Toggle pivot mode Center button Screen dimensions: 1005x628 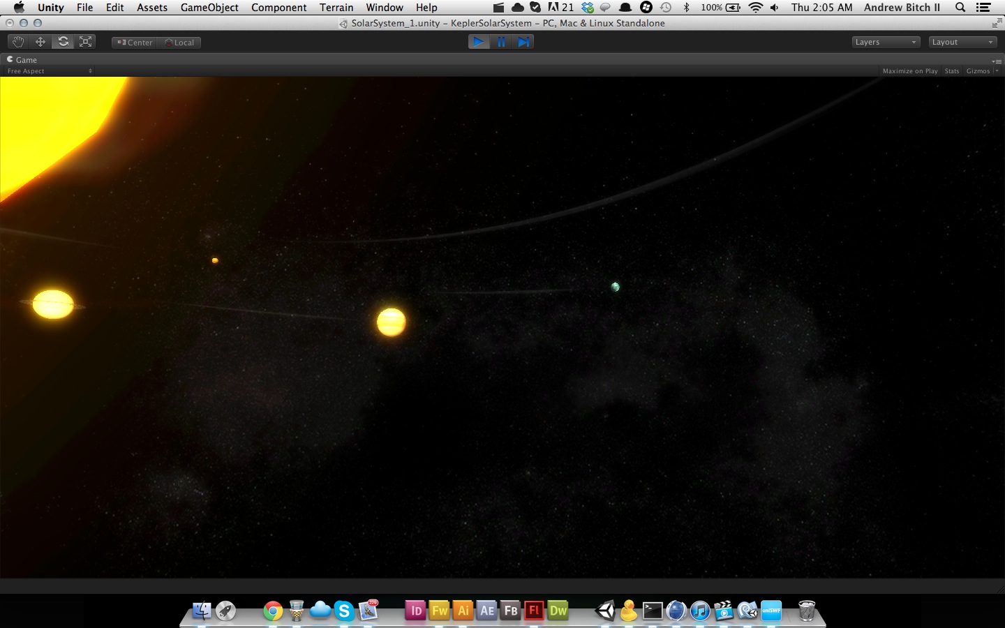click(135, 43)
